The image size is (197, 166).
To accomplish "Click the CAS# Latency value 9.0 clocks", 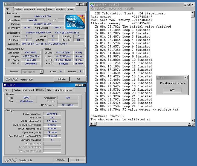I will (52, 121).
